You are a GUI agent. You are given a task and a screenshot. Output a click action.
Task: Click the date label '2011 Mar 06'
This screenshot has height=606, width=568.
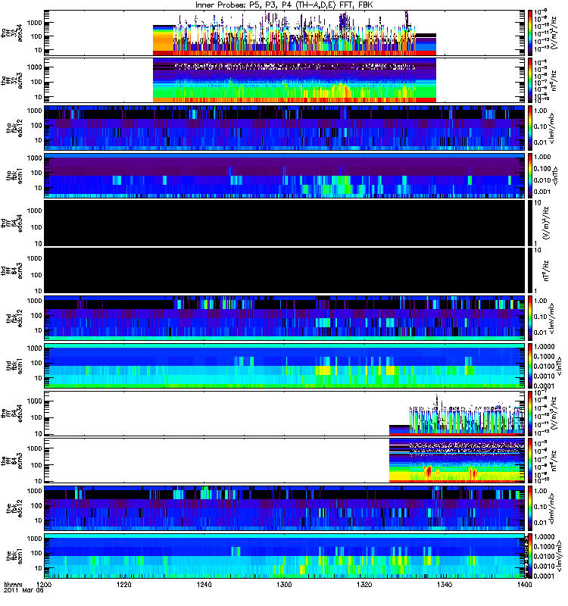23,591
